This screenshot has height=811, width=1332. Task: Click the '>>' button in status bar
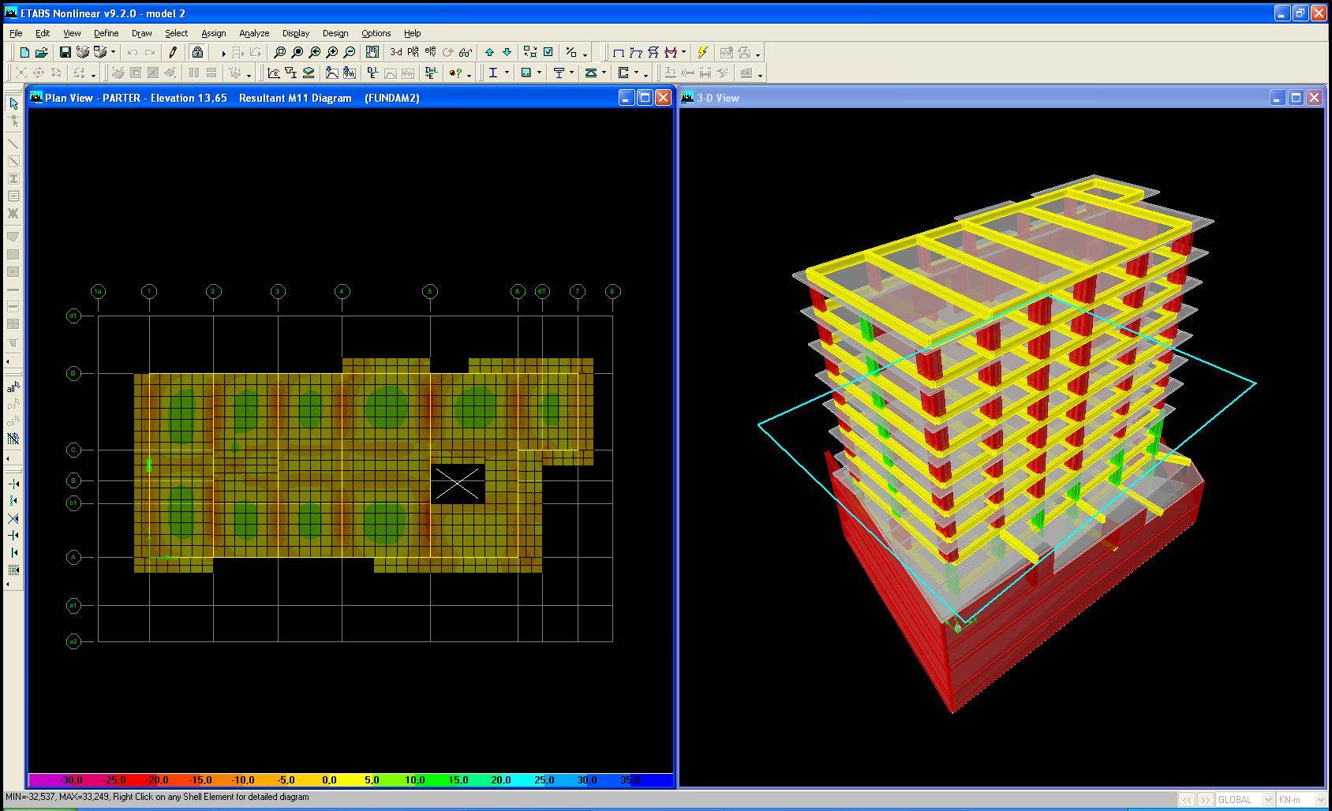[x=1205, y=800]
